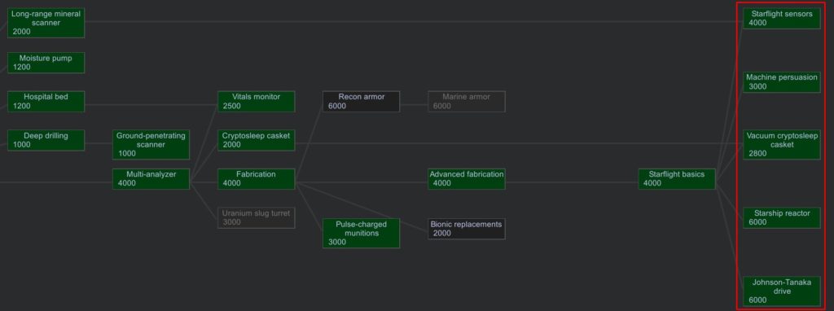Image resolution: width=834 pixels, height=311 pixels.
Task: Select the Multi-analyzer research node
Action: click(x=151, y=178)
